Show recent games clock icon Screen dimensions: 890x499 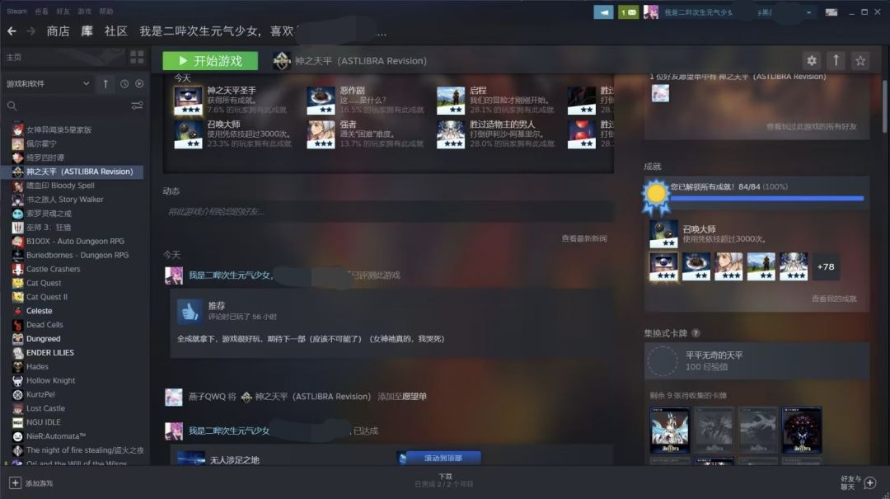click(124, 83)
